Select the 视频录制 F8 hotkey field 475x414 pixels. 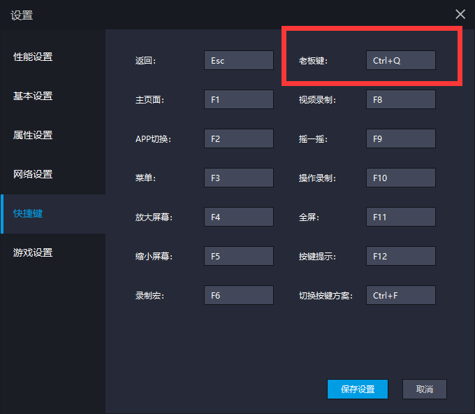pos(400,99)
